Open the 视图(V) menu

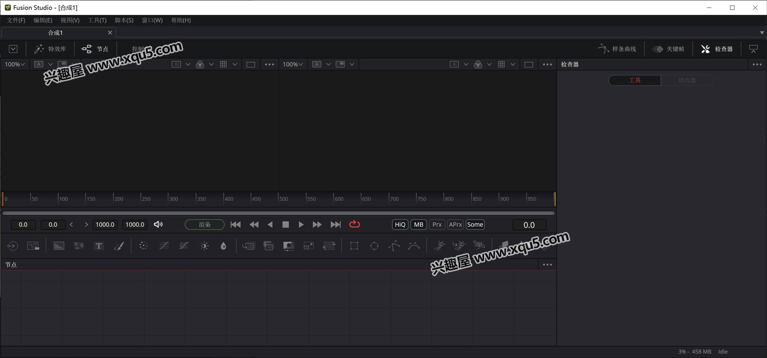(x=70, y=20)
